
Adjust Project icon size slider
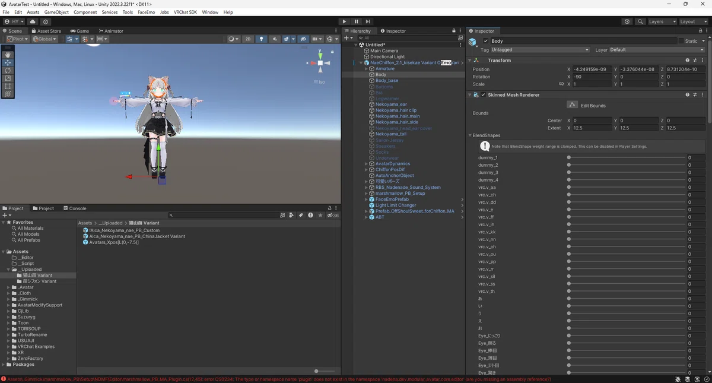click(325, 371)
